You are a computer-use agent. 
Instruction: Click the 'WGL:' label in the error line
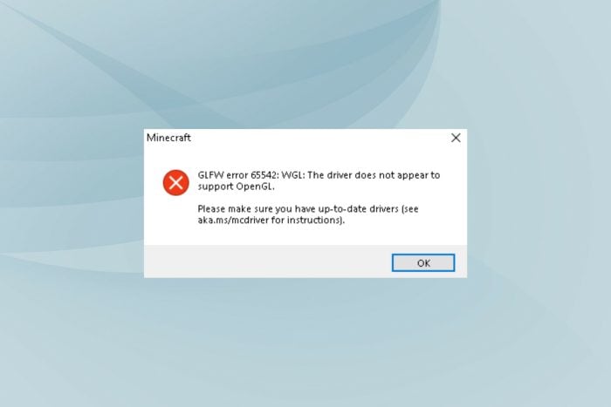[292, 175]
